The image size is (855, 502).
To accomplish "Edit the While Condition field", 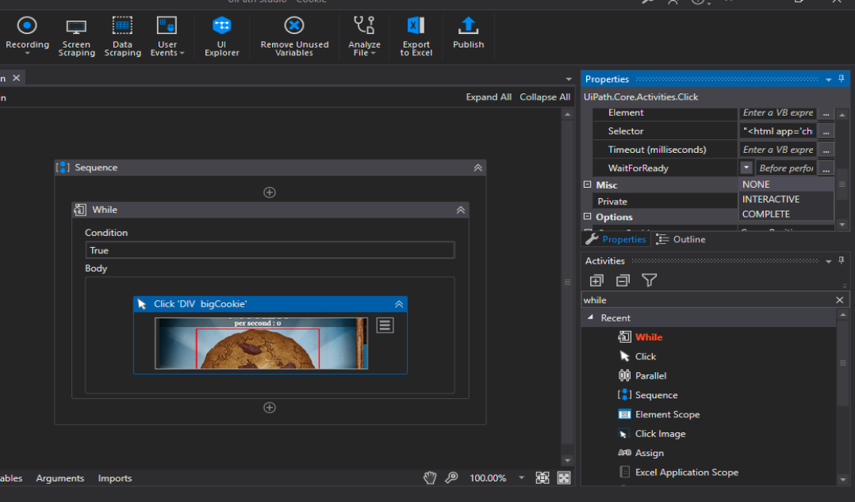I will [270, 250].
